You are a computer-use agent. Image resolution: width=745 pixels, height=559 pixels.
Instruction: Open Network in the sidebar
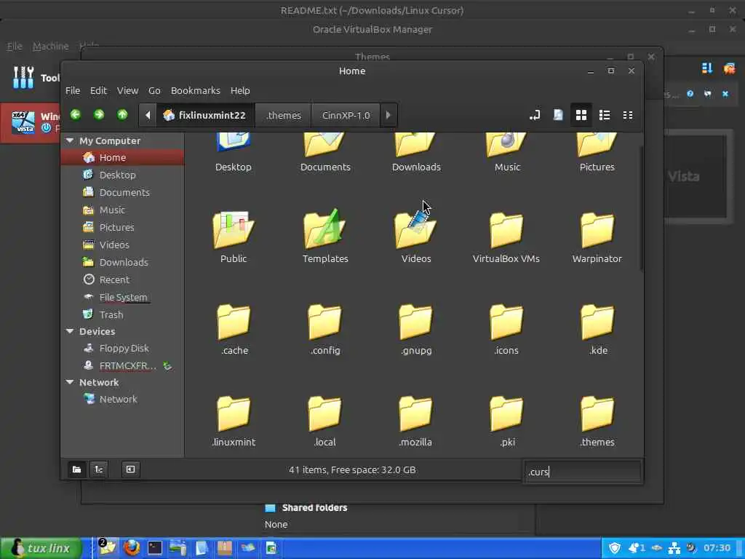pyautogui.click(x=122, y=400)
